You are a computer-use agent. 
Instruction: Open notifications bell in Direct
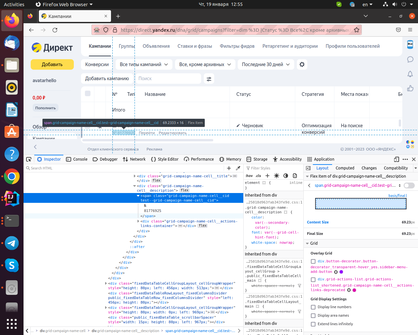coord(410,74)
